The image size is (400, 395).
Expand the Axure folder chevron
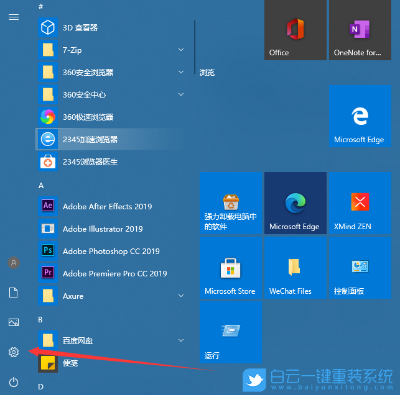coord(181,296)
